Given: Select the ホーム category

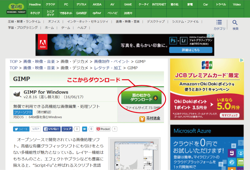Looking at the screenshot, I should (49, 28).
